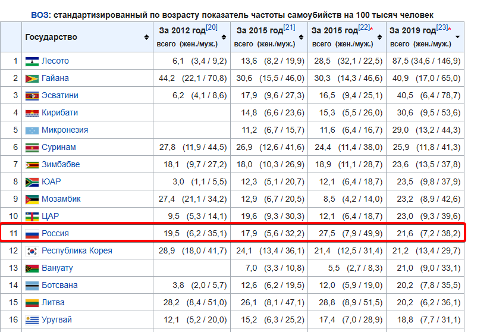Click the Mozambique flag icon
This screenshot has width=493, height=332.
click(32, 199)
